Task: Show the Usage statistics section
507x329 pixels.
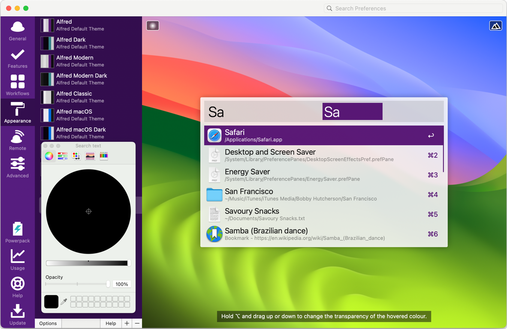Action: click(x=18, y=260)
